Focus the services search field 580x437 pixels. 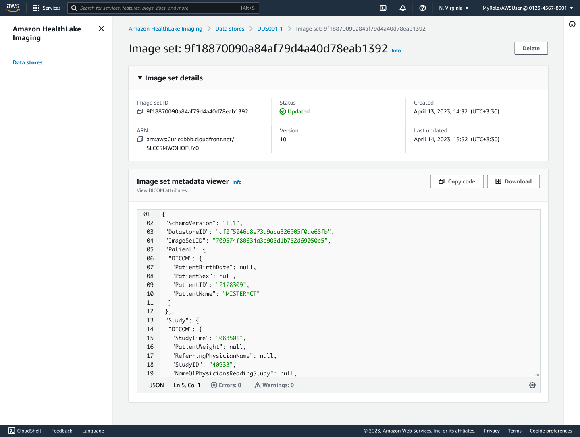(x=163, y=8)
